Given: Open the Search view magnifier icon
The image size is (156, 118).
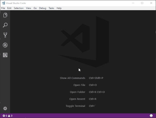Looking at the screenshot, I should [x=5, y=25].
